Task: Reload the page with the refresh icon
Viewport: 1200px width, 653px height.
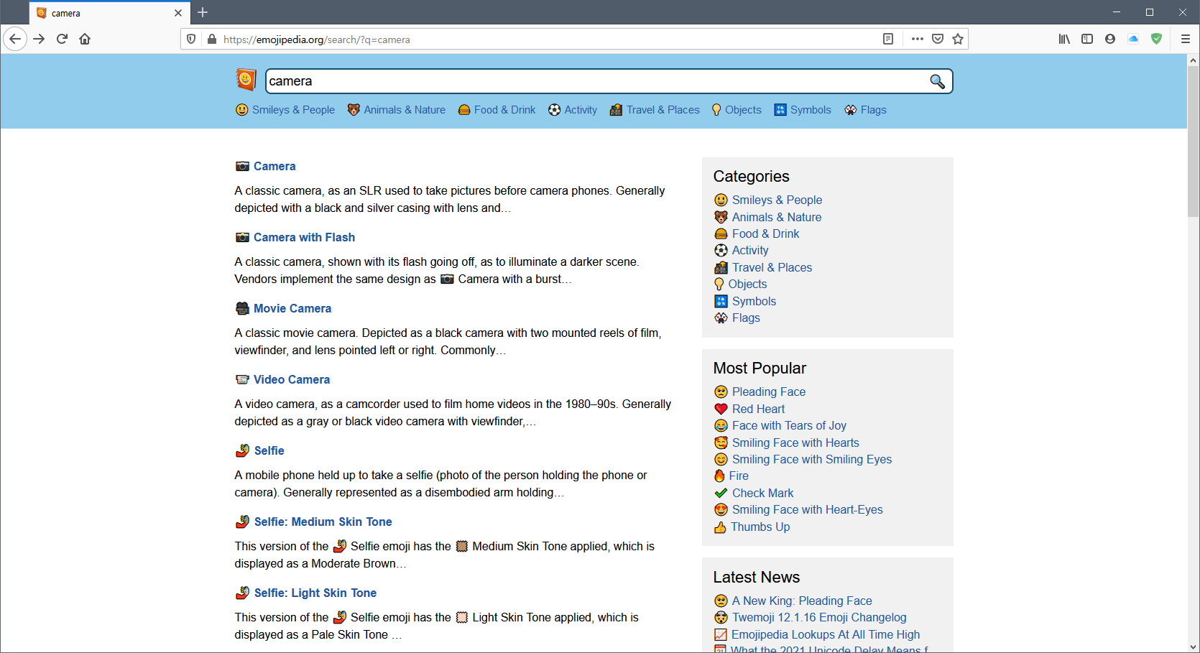Action: (x=62, y=39)
